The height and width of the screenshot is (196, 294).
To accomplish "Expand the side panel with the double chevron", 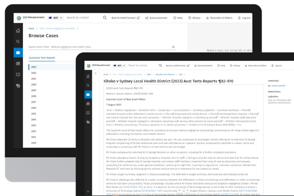I will (x=96, y=74).
